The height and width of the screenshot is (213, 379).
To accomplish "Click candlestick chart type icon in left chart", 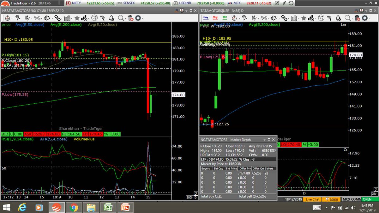I will (x=27, y=18).
